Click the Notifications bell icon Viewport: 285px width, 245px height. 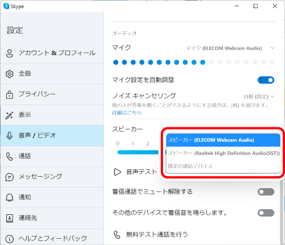(x=10, y=198)
